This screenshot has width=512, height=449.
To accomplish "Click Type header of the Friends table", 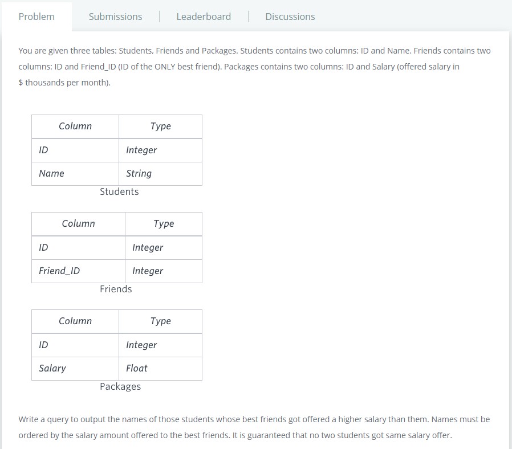I will [x=164, y=223].
